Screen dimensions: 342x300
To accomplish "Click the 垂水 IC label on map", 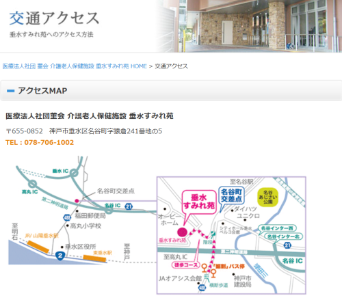I will pos(60,171).
